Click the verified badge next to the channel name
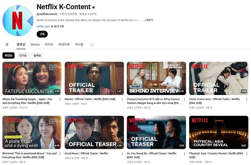251x165 pixels. pos(93,7)
